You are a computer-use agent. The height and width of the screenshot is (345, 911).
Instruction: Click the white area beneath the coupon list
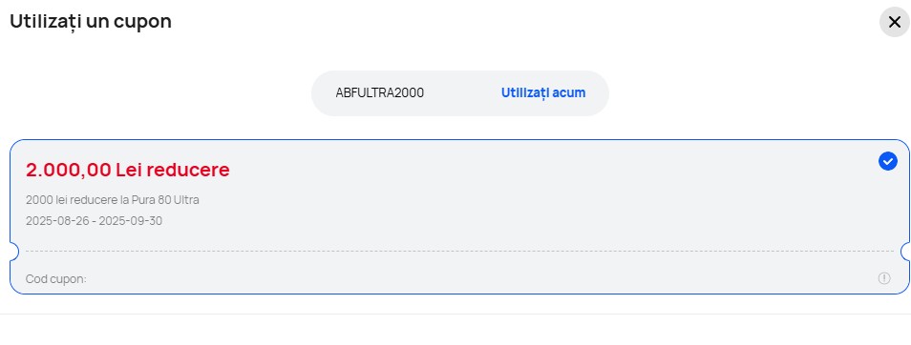[x=455, y=331]
